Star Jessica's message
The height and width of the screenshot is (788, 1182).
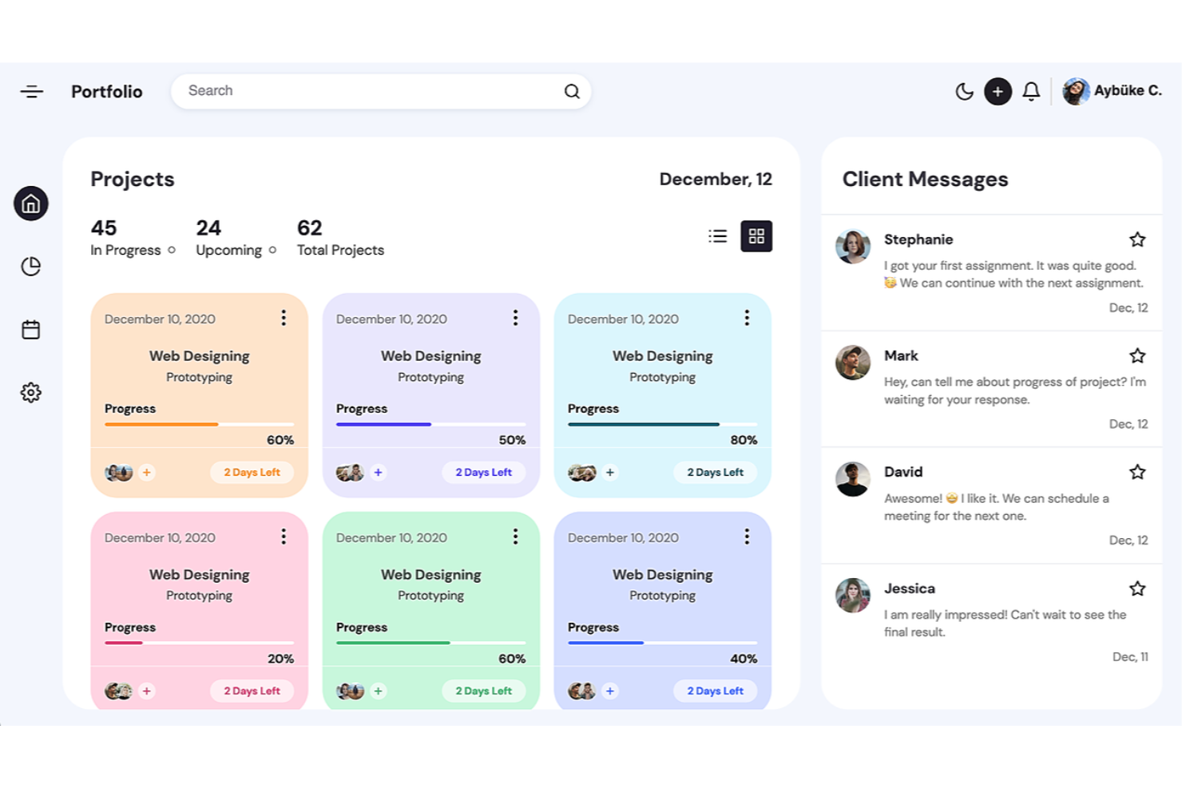point(1137,588)
